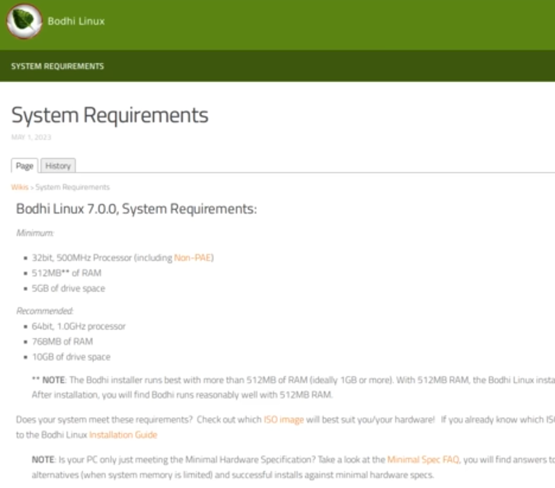The width and height of the screenshot is (555, 488).
Task: Select the SYSTEM REQUIREMENTS menu item
Action: 57,66
